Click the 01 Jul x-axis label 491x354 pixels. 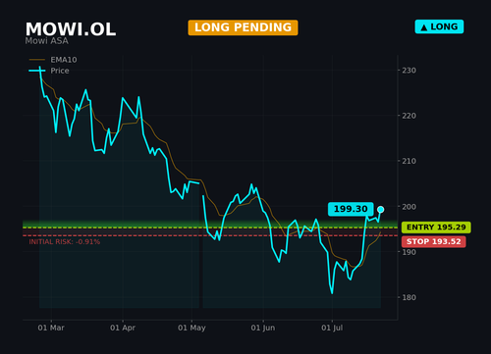332,328
